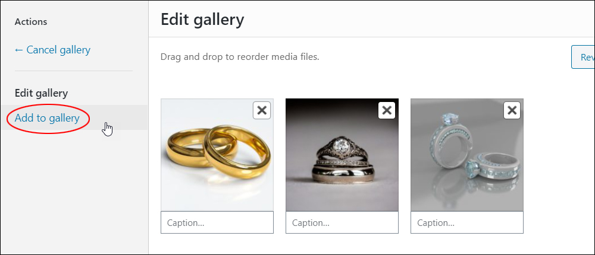
Task: Click the Edit gallery page heading
Action: pos(202,20)
